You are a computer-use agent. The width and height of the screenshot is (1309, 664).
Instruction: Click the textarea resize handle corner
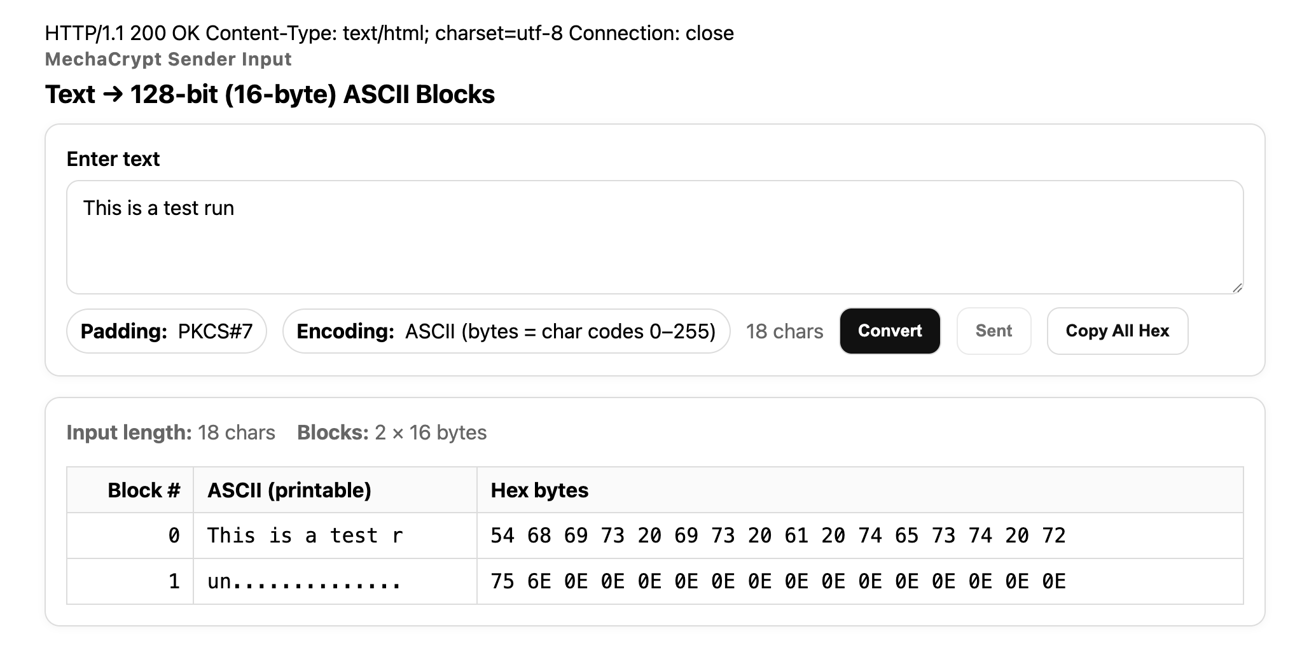(x=1236, y=287)
